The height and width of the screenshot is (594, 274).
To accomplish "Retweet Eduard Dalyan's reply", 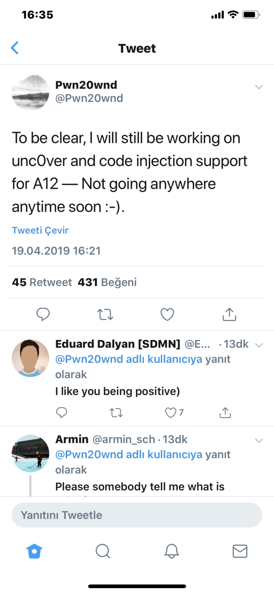I will point(116,413).
